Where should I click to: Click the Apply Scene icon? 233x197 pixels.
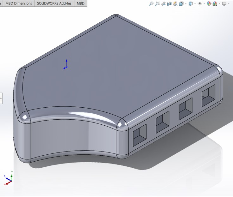(x=215, y=3)
